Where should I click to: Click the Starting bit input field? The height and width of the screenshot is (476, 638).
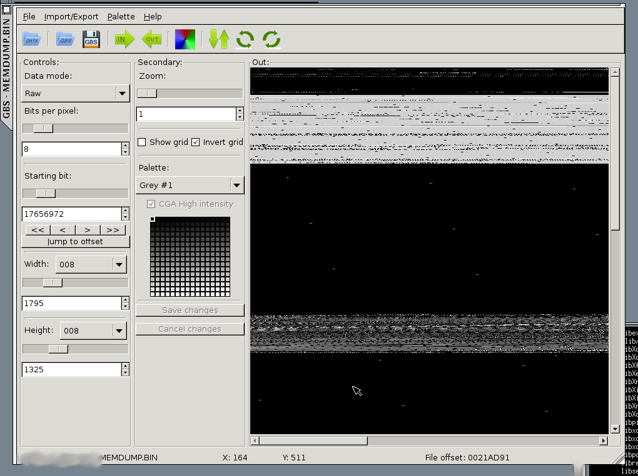(x=71, y=214)
